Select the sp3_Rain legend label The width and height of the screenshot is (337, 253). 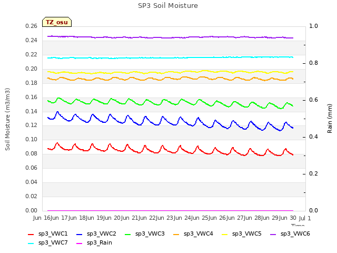pyautogui.click(x=100, y=243)
